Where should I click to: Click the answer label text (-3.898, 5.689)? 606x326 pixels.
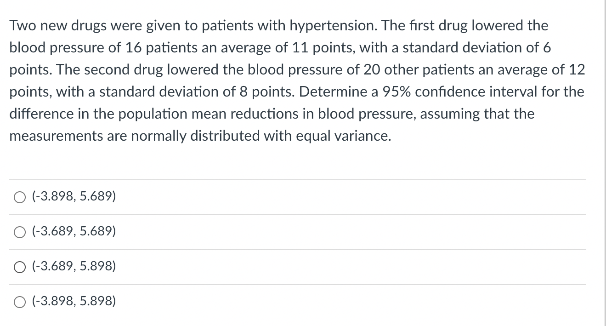pos(74,197)
